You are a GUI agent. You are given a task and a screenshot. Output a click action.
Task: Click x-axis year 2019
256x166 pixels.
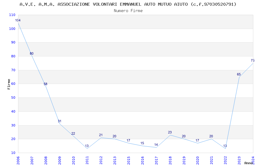tap(184, 161)
